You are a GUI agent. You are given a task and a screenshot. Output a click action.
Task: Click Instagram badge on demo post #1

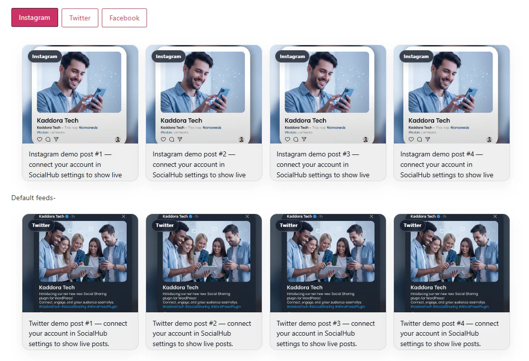pyautogui.click(x=45, y=57)
